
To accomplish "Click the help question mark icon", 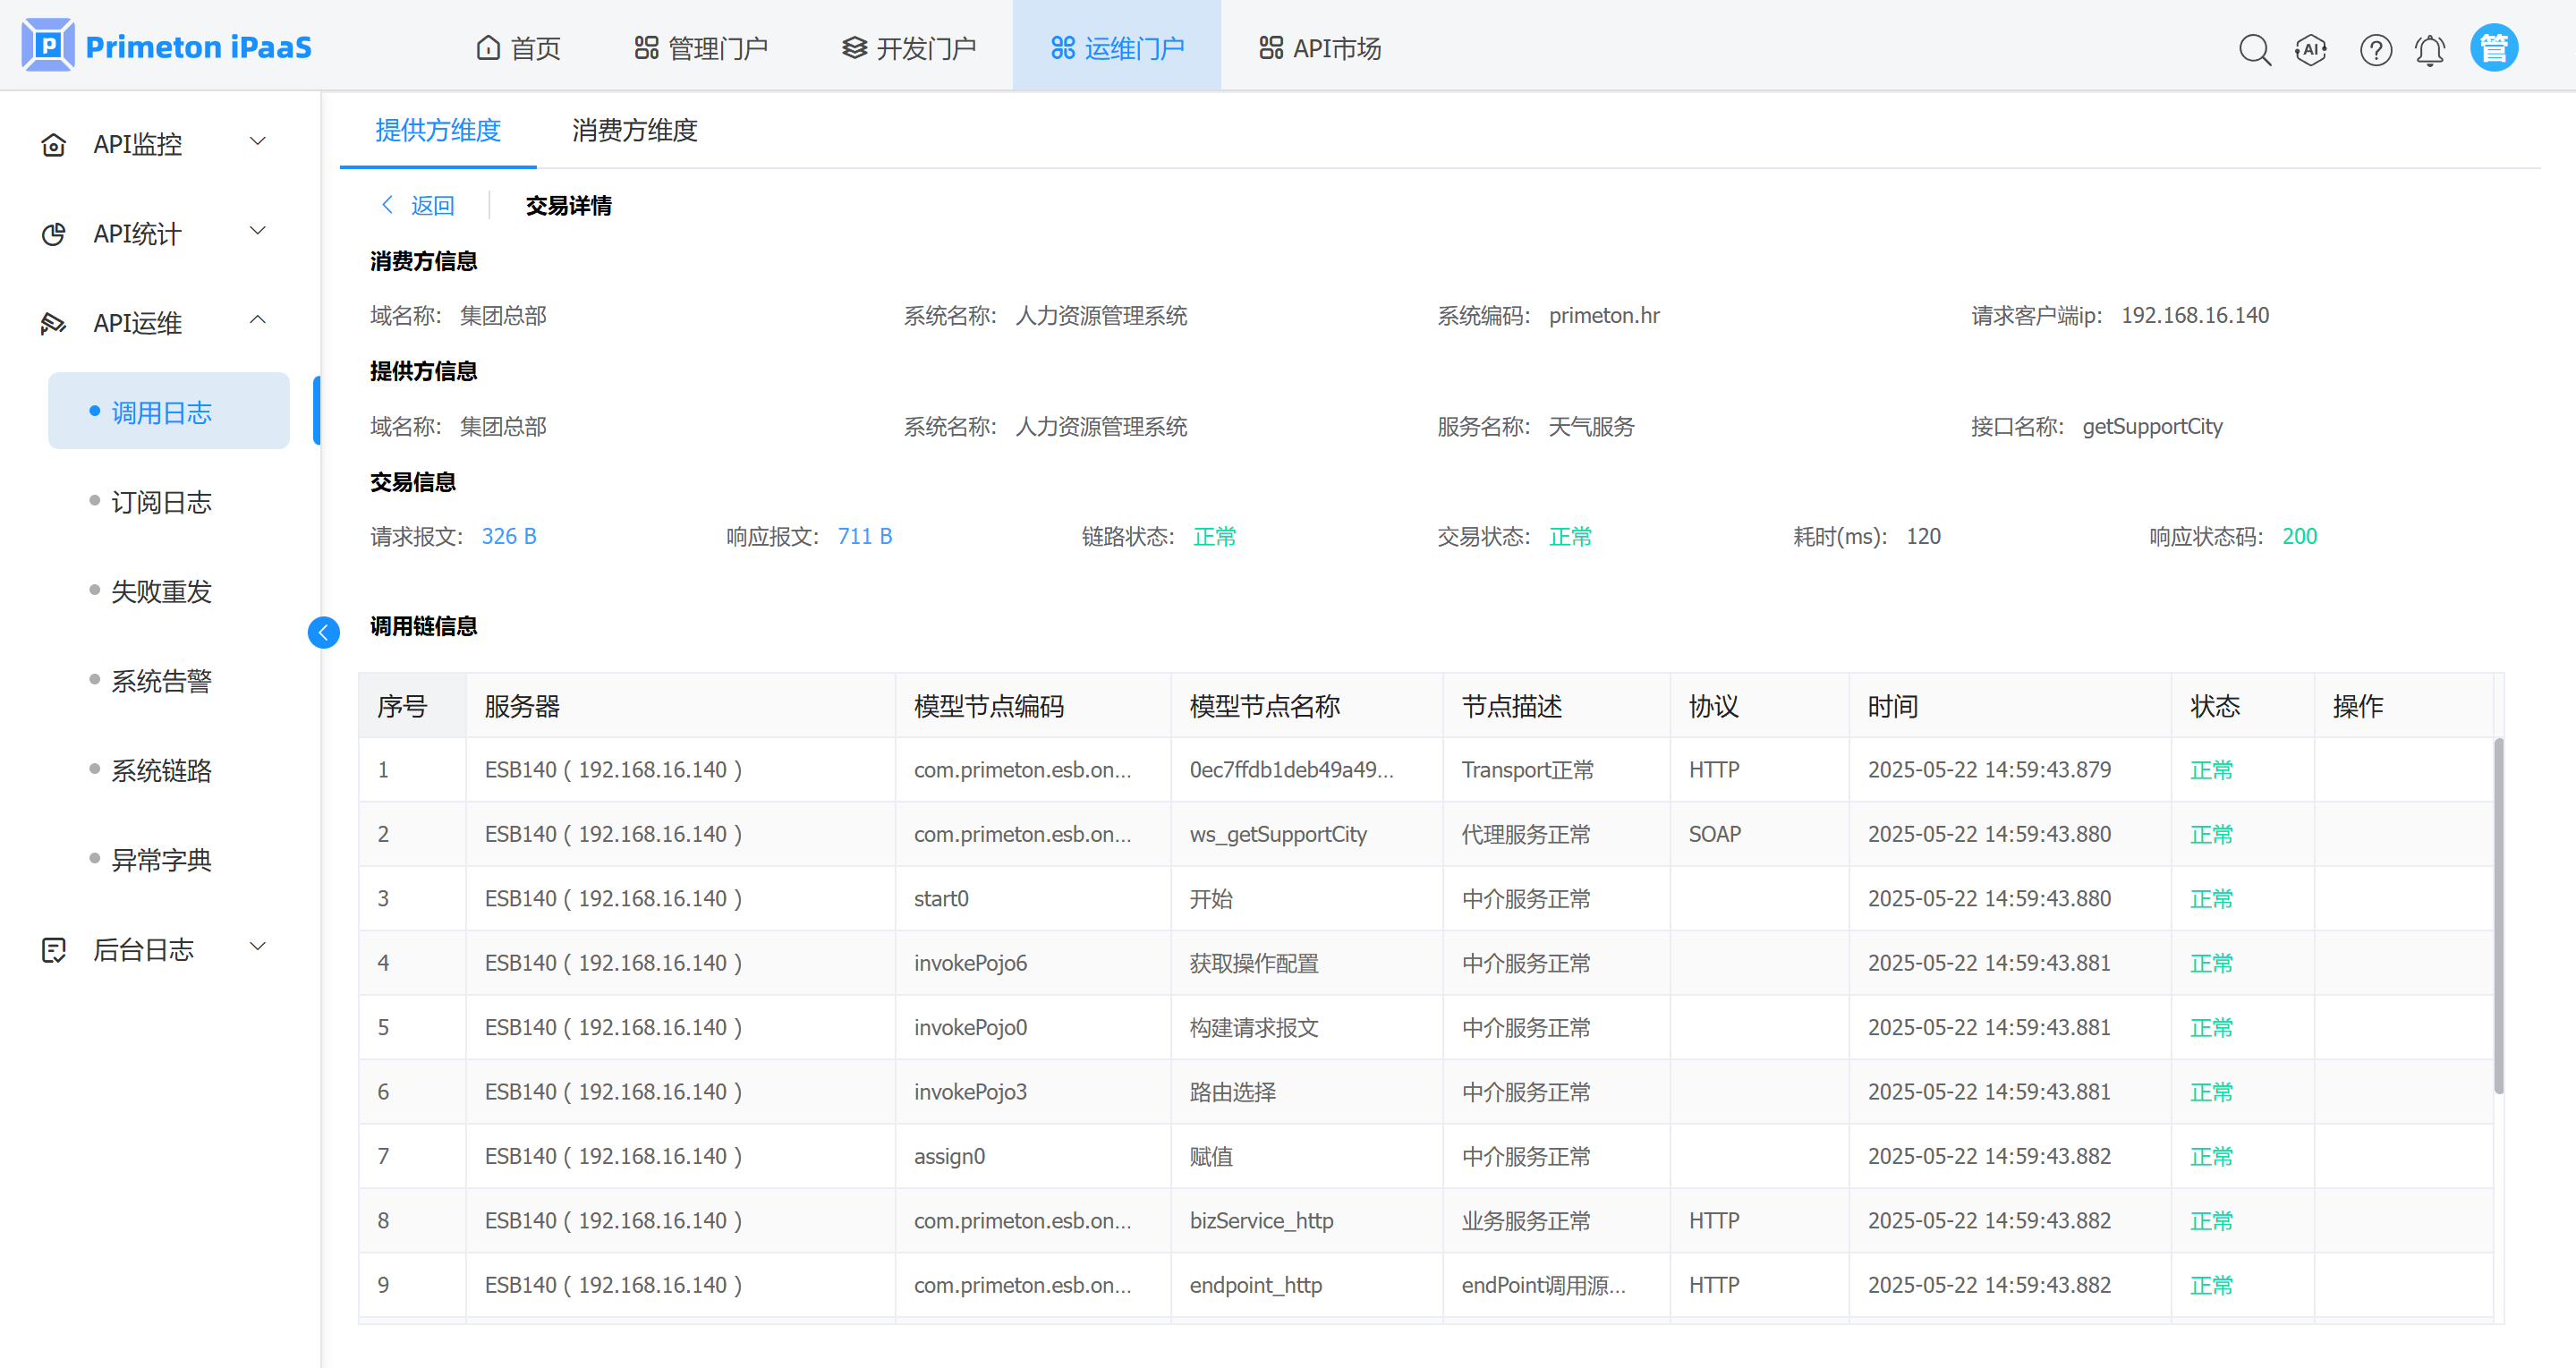I will (x=2375, y=49).
